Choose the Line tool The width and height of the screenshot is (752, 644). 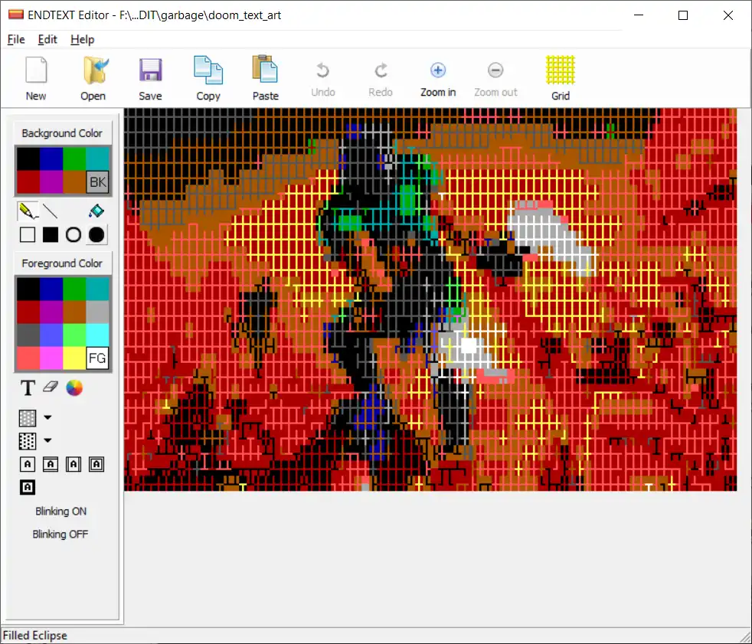[x=51, y=211]
